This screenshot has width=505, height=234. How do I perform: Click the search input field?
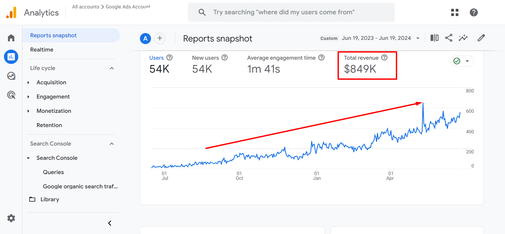tap(291, 12)
